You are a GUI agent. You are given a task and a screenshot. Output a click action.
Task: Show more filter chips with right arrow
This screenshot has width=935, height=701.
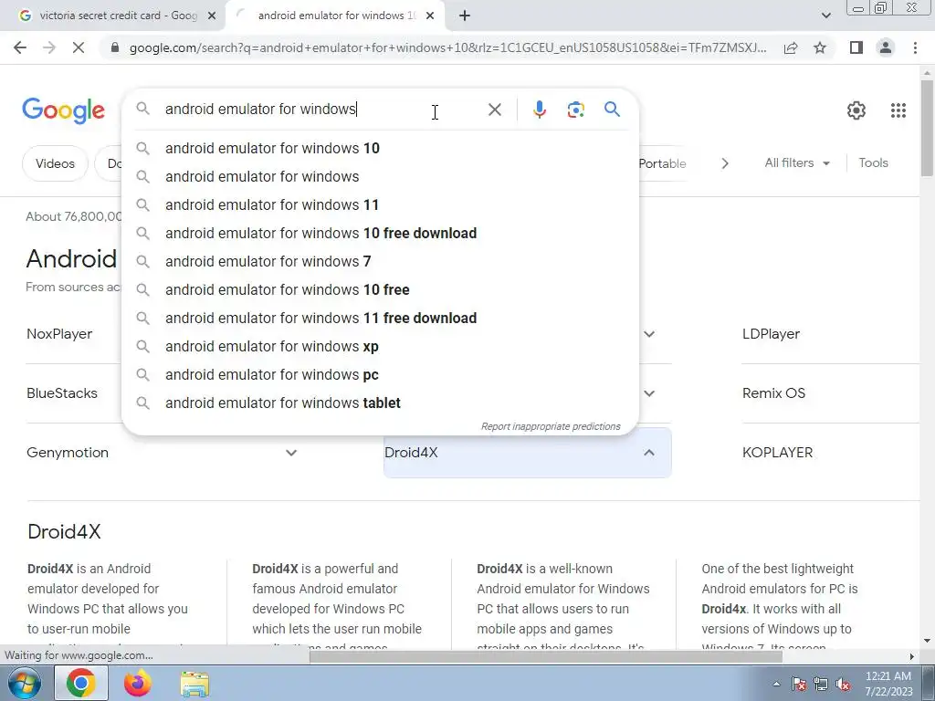724,163
